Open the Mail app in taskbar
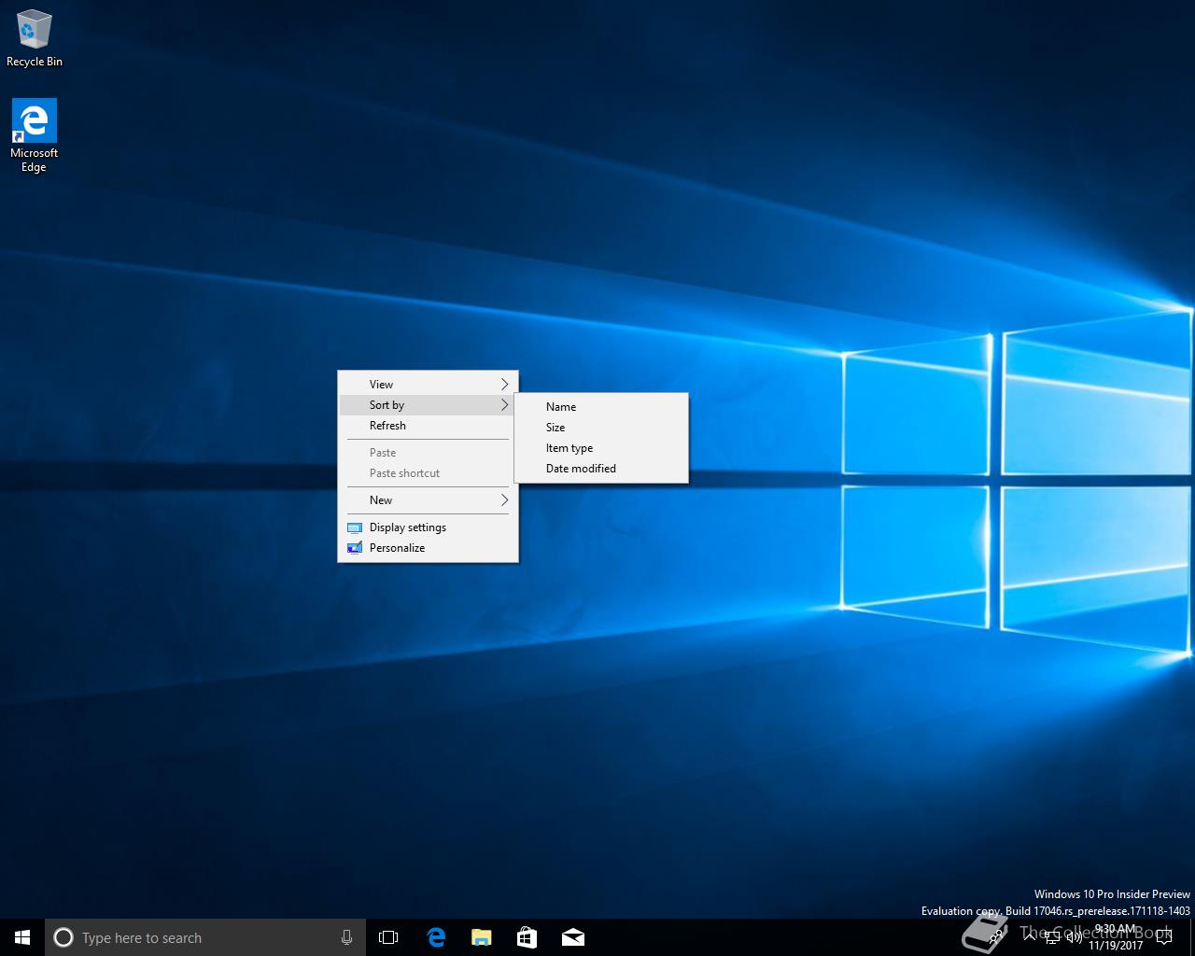 click(572, 937)
